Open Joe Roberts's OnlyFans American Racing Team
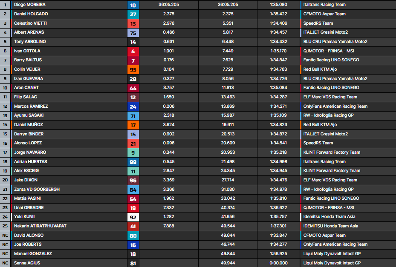The height and width of the screenshot is (267, 396). 335,245
